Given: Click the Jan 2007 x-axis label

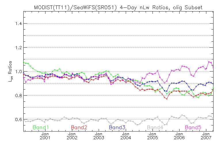Looking at the screenshot, I should click(206, 136).
